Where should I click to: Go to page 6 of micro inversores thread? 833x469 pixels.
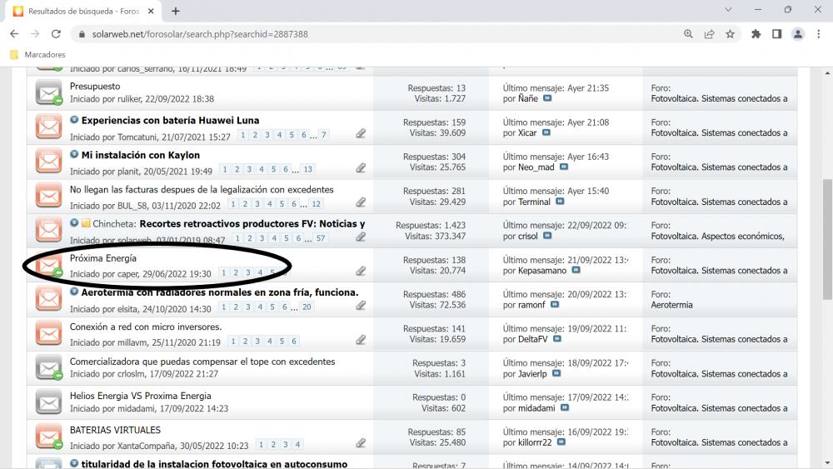(294, 341)
